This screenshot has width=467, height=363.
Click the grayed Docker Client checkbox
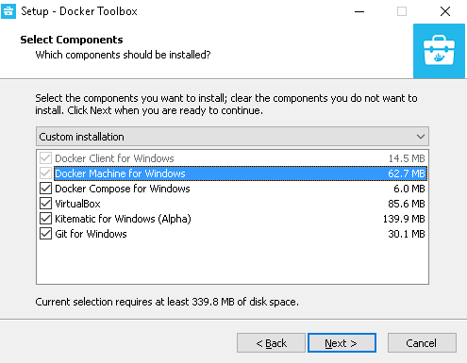(x=46, y=158)
